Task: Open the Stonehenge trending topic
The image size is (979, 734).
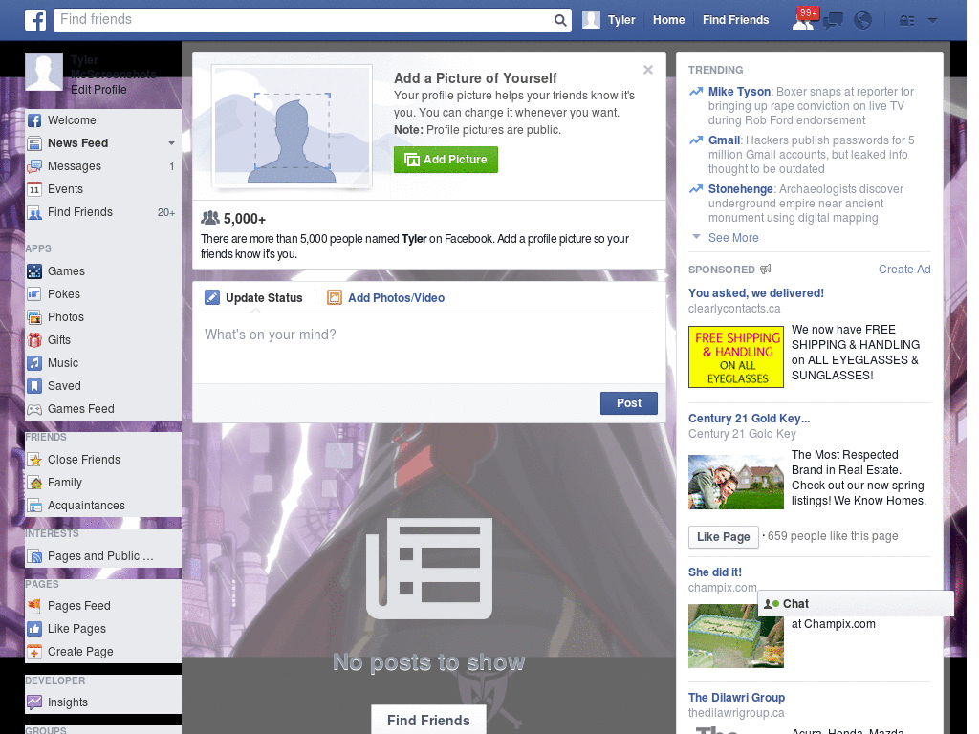Action: click(741, 189)
